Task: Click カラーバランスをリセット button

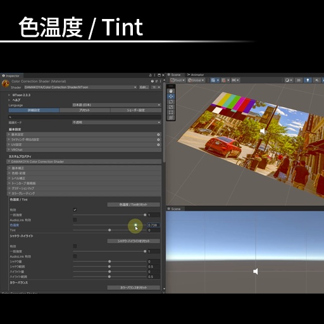Action: [134, 287]
